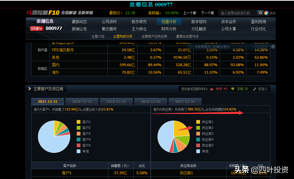Click the 客户1 yellow legend swatch
The height and width of the screenshot is (179, 294).
pos(79,122)
